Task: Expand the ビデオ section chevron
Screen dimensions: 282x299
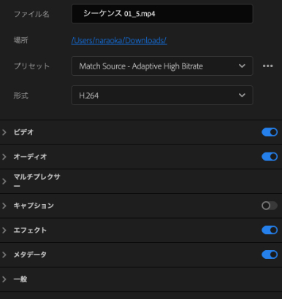Action: point(4,132)
